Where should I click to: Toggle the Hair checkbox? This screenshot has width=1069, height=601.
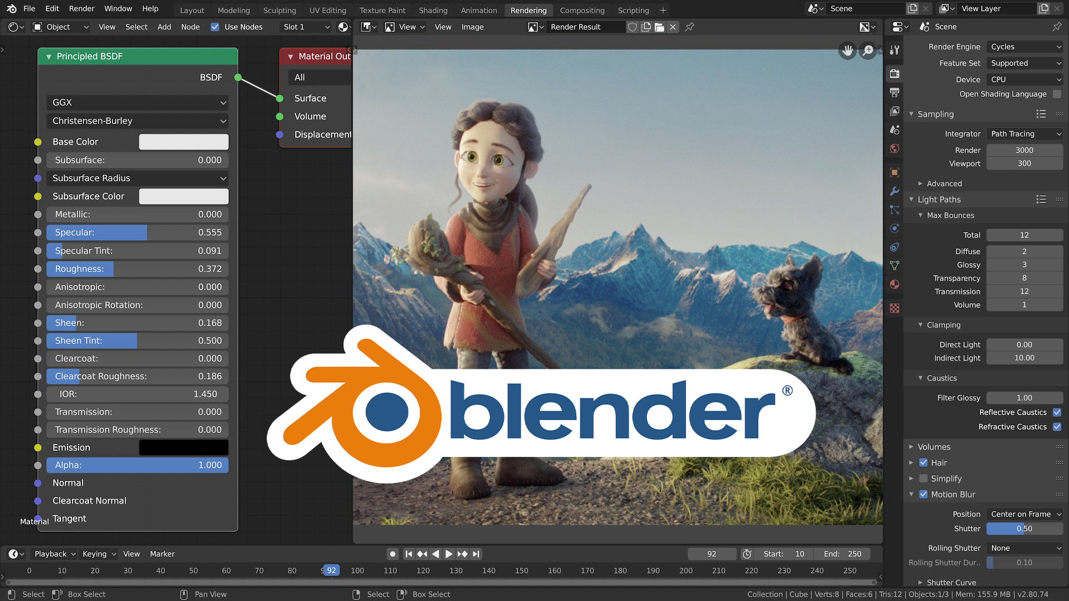point(923,462)
